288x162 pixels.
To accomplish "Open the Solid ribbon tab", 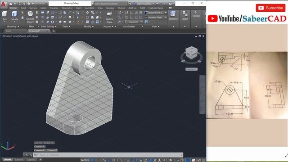I will coord(23,8).
